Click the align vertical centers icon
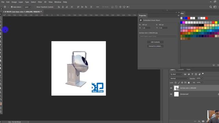Viewport: 219px width, 123px height. coord(82,7)
